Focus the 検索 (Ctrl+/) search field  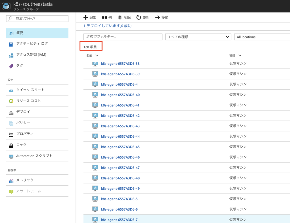click(x=37, y=18)
